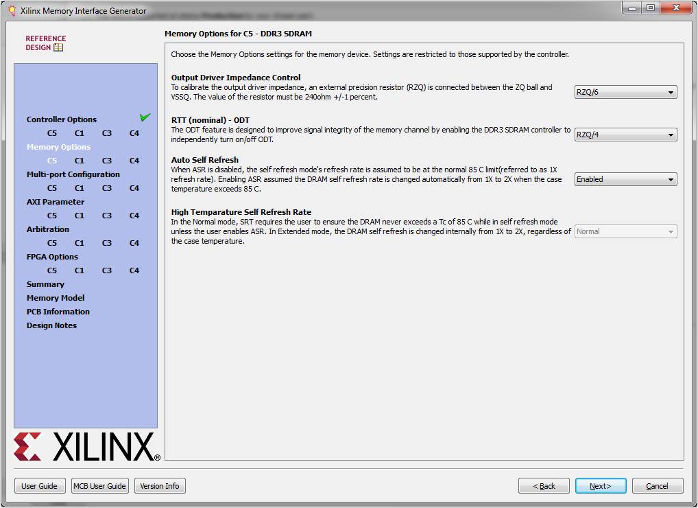The image size is (698, 508).
Task: Select C5 under Controller Options
Action: point(52,133)
